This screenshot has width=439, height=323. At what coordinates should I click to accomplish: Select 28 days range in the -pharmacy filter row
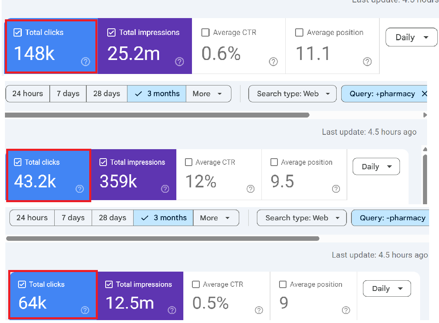tap(112, 218)
